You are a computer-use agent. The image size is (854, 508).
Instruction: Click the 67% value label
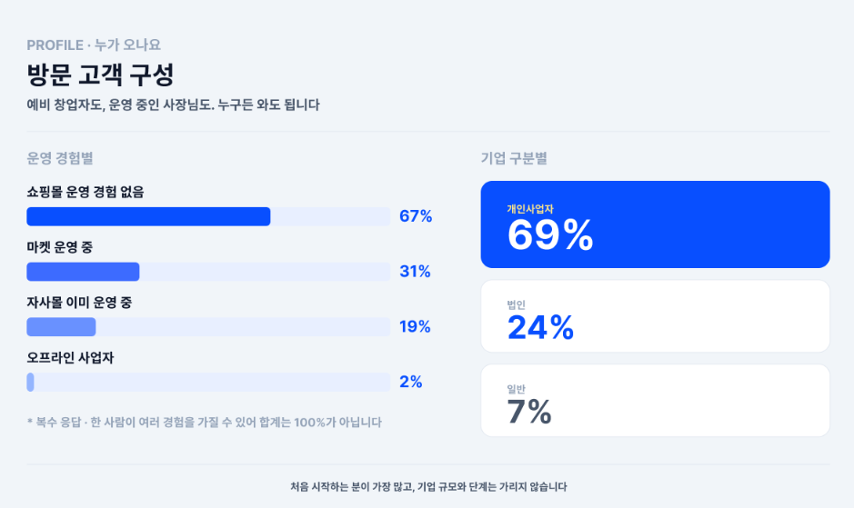416,216
